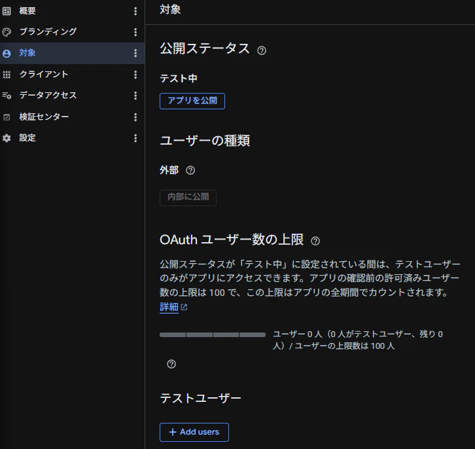Click the ユーザーの種類 heading
This screenshot has height=449, width=475.
(205, 141)
